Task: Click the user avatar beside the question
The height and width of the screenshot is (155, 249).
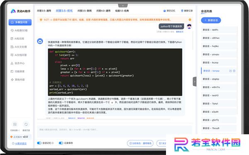Action: coord(189,27)
